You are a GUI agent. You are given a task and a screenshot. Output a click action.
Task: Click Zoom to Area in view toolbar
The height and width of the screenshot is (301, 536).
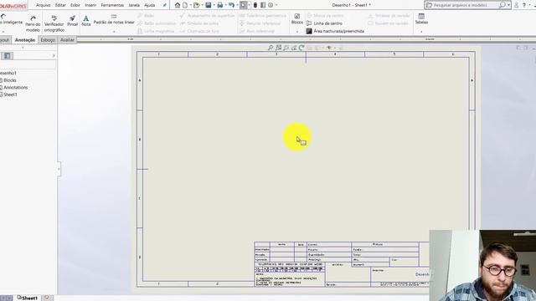pos(278,48)
